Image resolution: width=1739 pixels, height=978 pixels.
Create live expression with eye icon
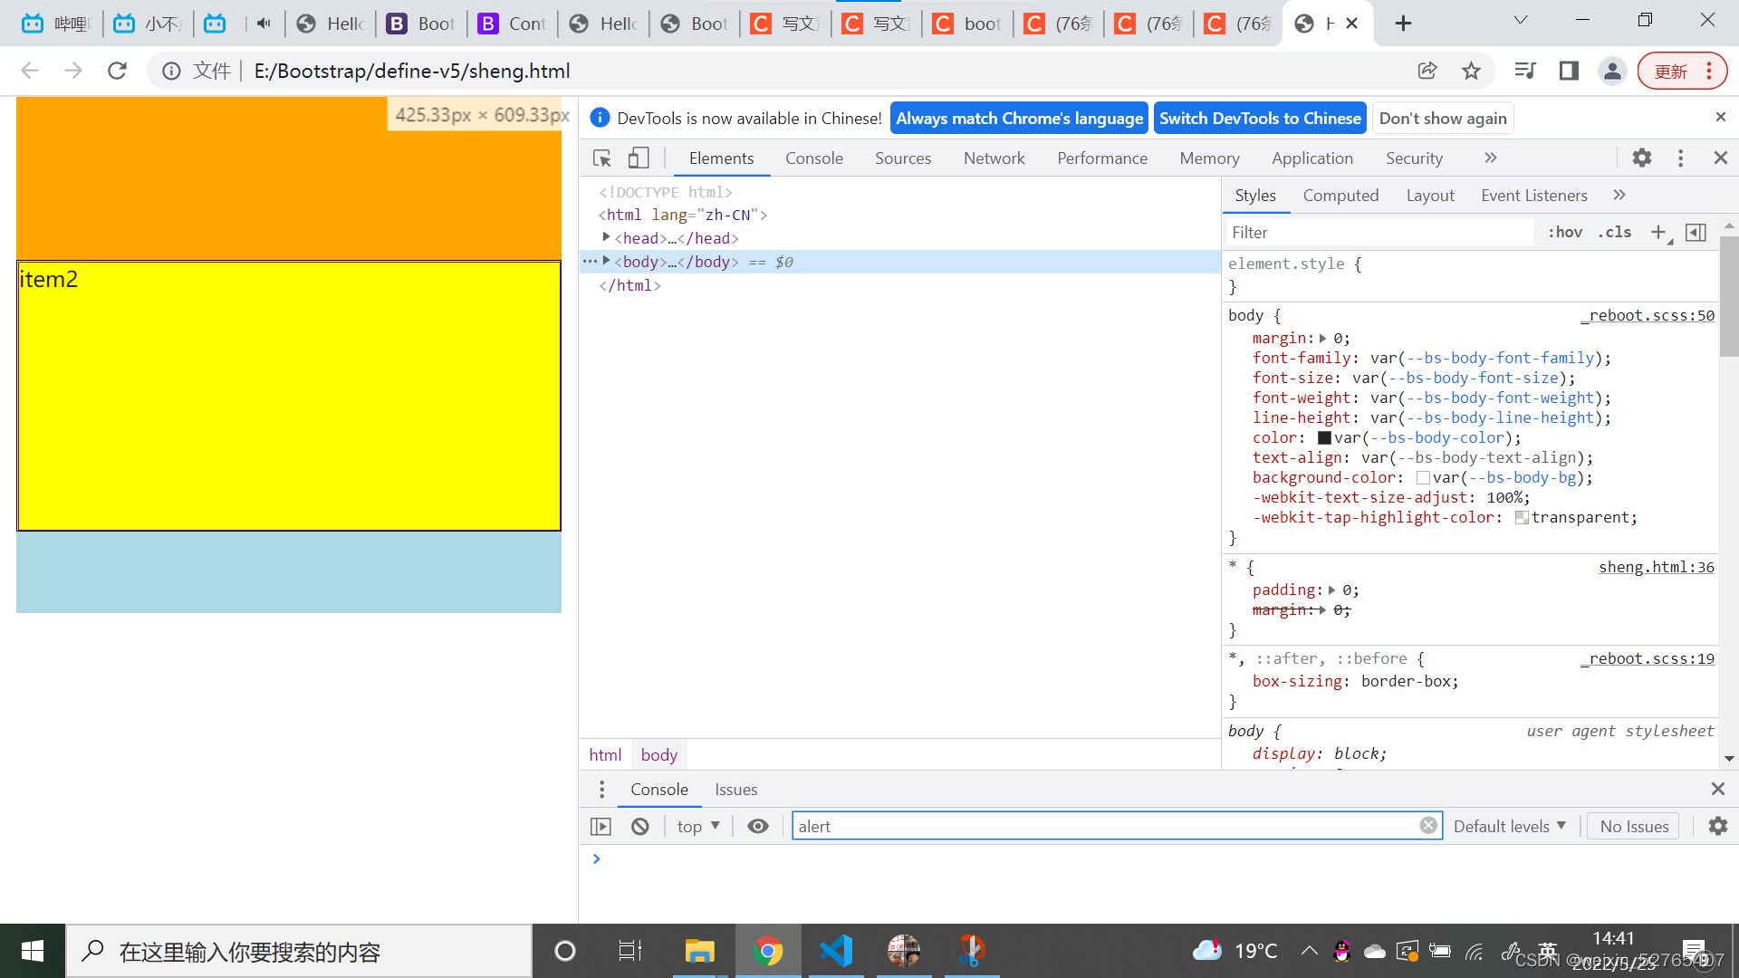click(758, 827)
